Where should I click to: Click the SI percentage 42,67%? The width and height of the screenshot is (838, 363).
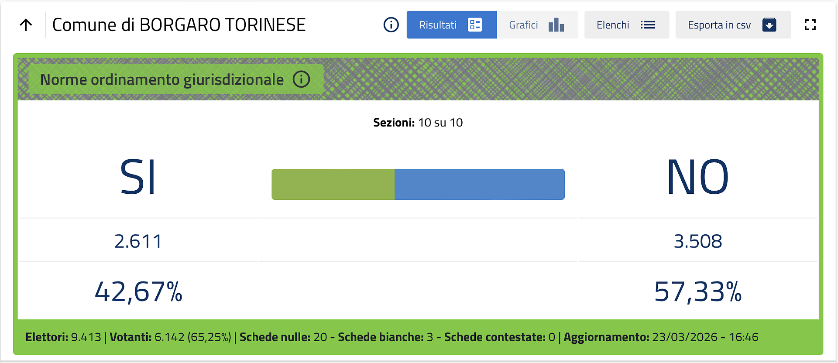138,291
